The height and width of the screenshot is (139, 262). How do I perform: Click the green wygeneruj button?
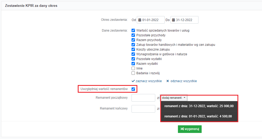pyautogui.click(x=190, y=129)
